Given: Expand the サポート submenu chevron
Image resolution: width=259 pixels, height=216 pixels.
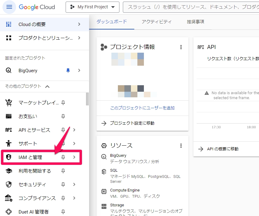Looking at the screenshot, I should pos(74,143).
